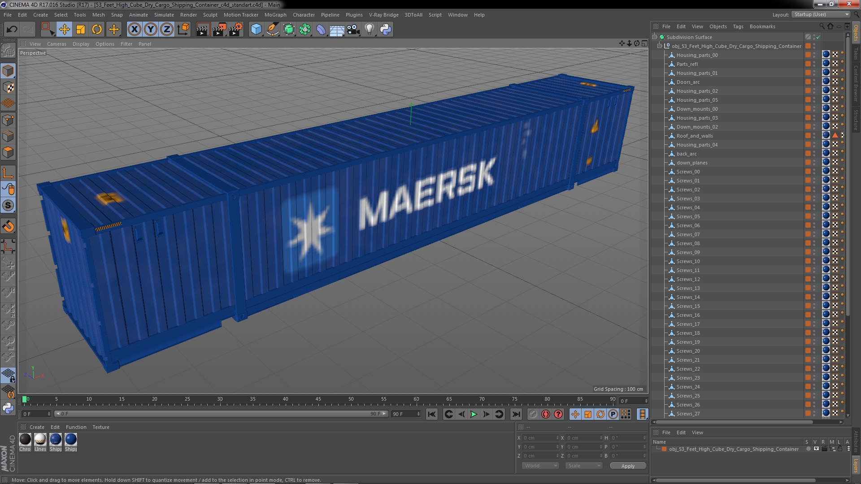861x484 pixels.
Task: Select the Move tool in top toolbar
Action: point(64,30)
